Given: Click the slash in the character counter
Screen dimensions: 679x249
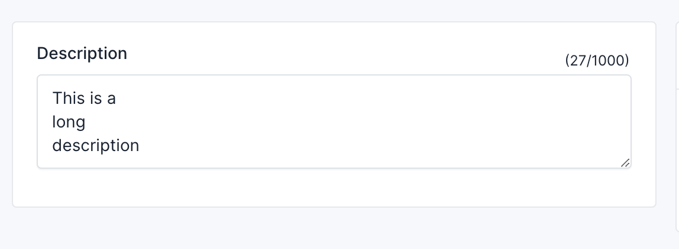Looking at the screenshot, I should [x=587, y=61].
